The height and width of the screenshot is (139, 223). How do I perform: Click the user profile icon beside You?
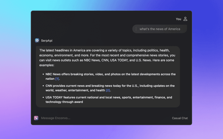[x=185, y=19]
